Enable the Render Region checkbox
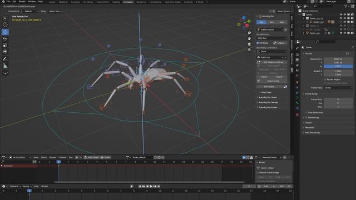 325,79
